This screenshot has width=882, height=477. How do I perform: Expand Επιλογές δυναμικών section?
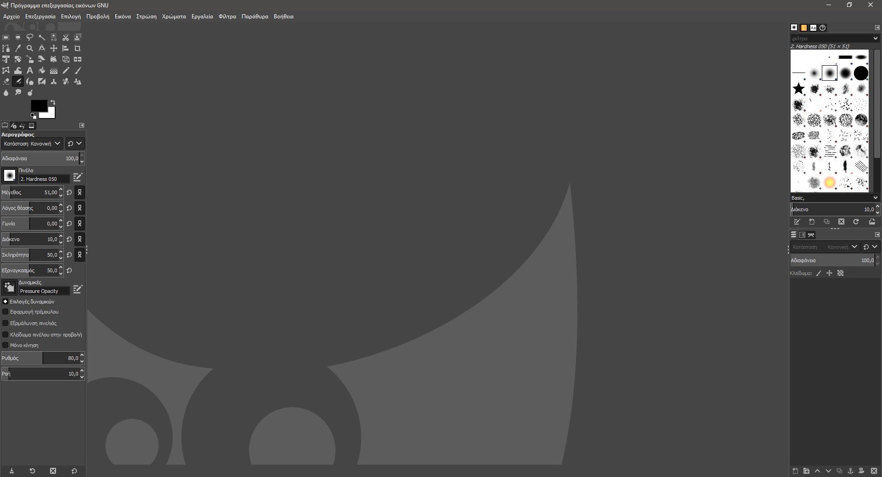pyautogui.click(x=5, y=302)
